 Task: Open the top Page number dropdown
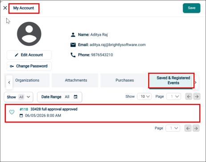(174, 96)
